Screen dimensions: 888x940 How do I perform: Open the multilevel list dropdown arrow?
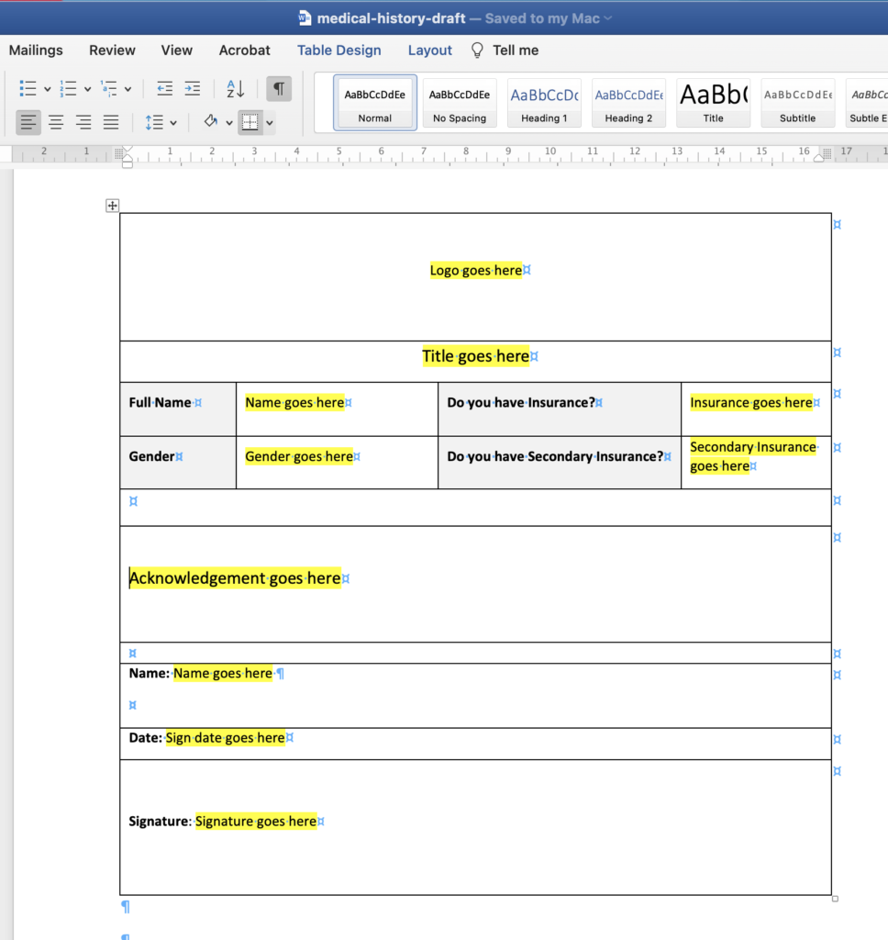[x=128, y=89]
